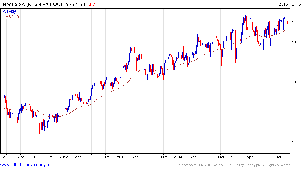This screenshot has width=304, height=169.
Task: Click the '45' price axis label
Action: pos(293,142)
